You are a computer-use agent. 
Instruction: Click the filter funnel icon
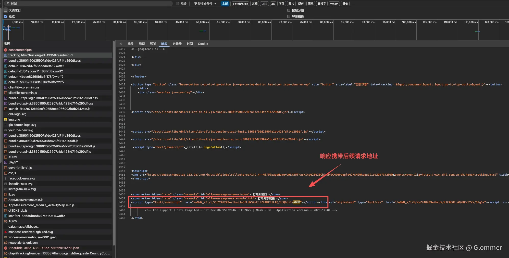pyautogui.click(x=8, y=4)
